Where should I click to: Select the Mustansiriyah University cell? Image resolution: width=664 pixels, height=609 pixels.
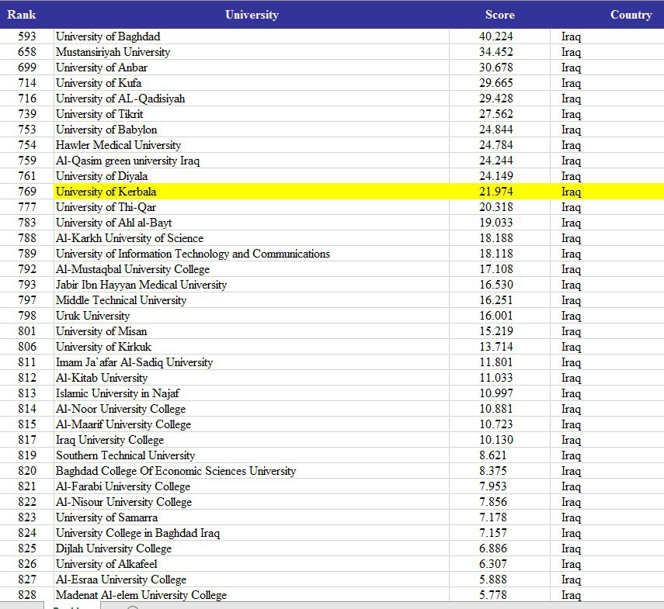[x=252, y=52]
